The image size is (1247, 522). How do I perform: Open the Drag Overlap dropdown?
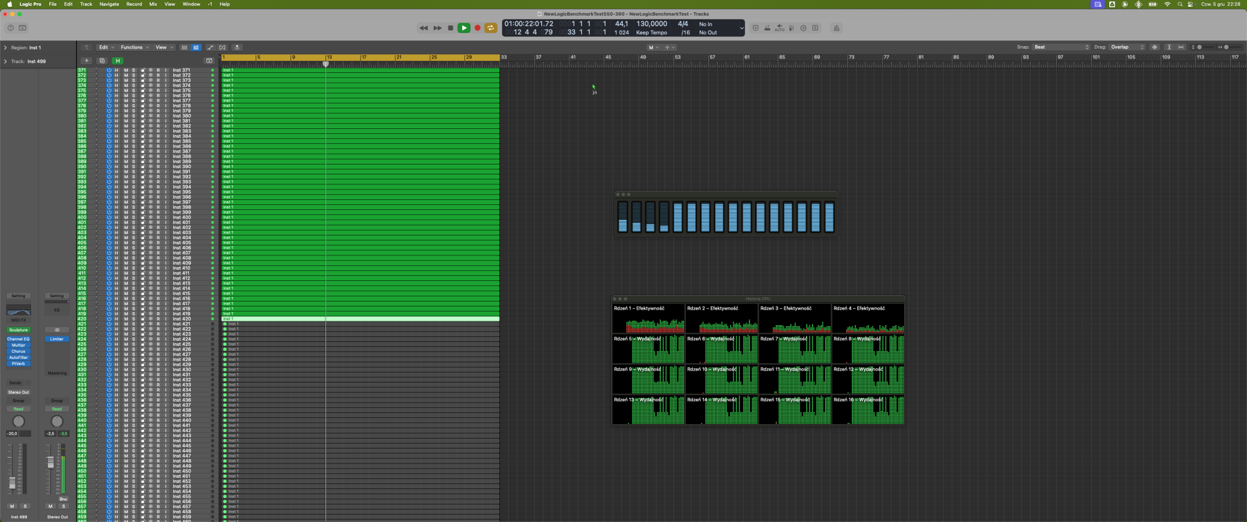click(x=1127, y=47)
